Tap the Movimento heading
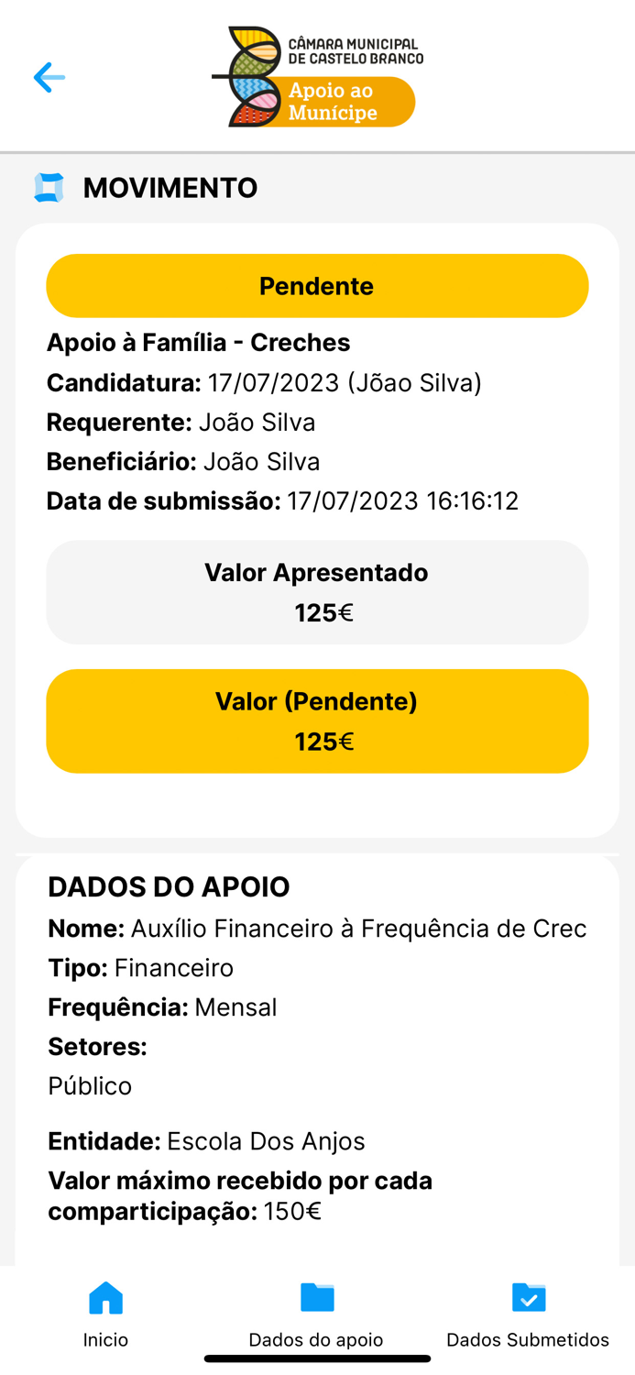Screen dimensions: 635x1375 tap(170, 187)
